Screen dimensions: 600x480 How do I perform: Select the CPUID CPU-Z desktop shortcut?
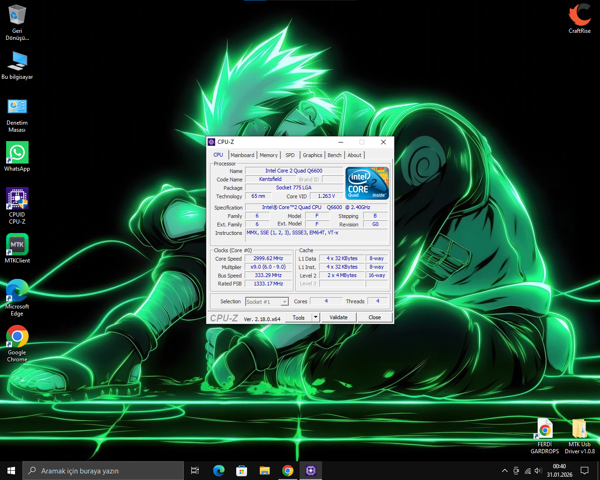point(17,205)
